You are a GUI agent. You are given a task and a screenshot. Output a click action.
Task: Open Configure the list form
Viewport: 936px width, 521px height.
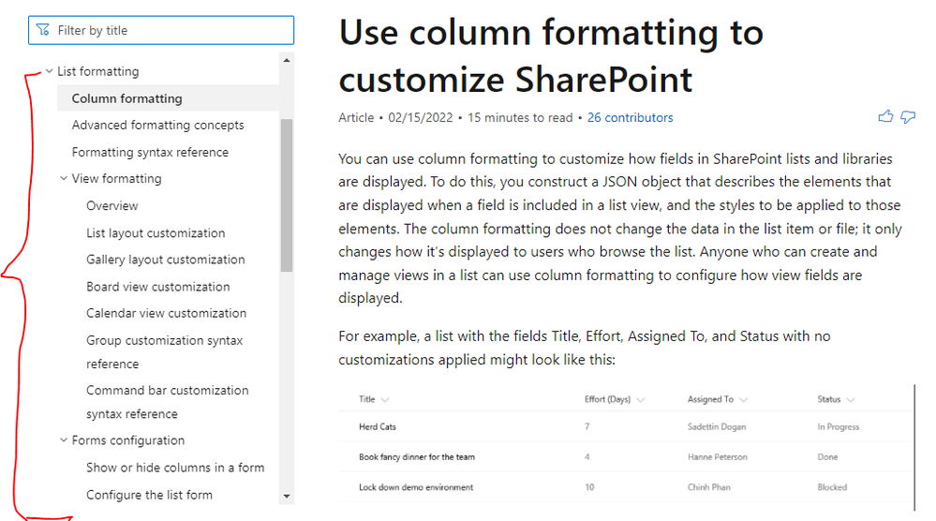(149, 495)
